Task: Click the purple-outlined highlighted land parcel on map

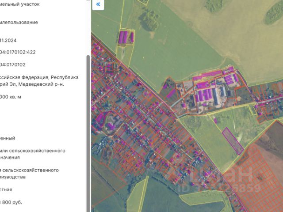Action: click(x=233, y=141)
